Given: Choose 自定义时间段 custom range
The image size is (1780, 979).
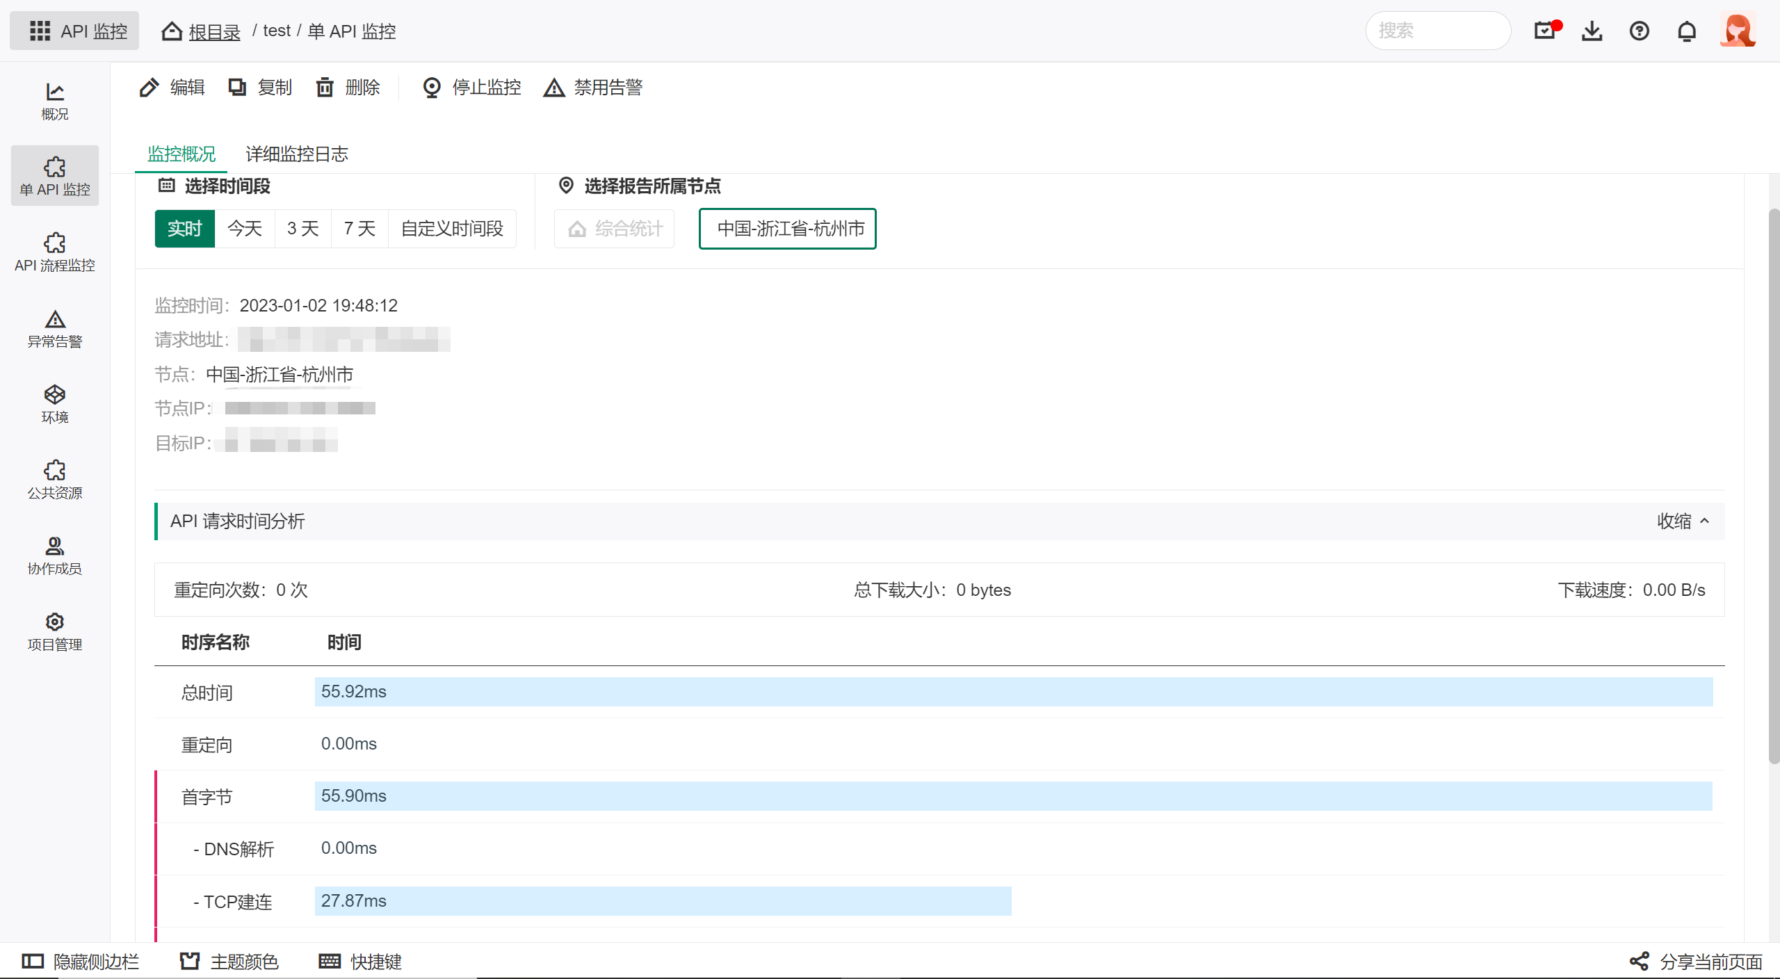Looking at the screenshot, I should click(452, 229).
